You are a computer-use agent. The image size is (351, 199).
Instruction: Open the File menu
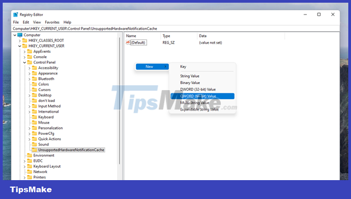pyautogui.click(x=16, y=22)
